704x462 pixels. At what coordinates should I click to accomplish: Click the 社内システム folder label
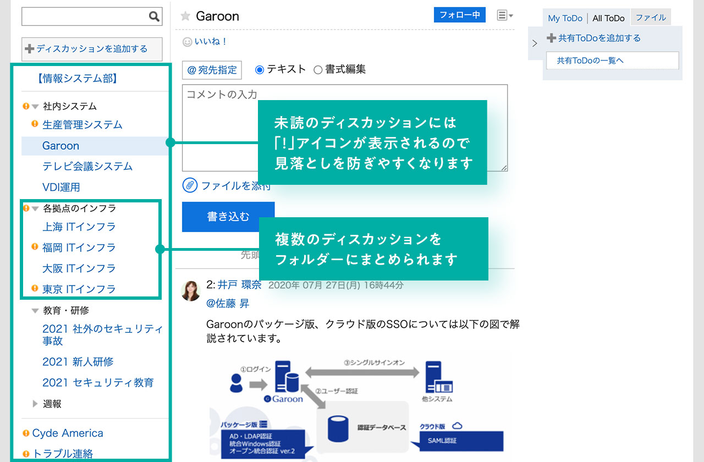70,107
